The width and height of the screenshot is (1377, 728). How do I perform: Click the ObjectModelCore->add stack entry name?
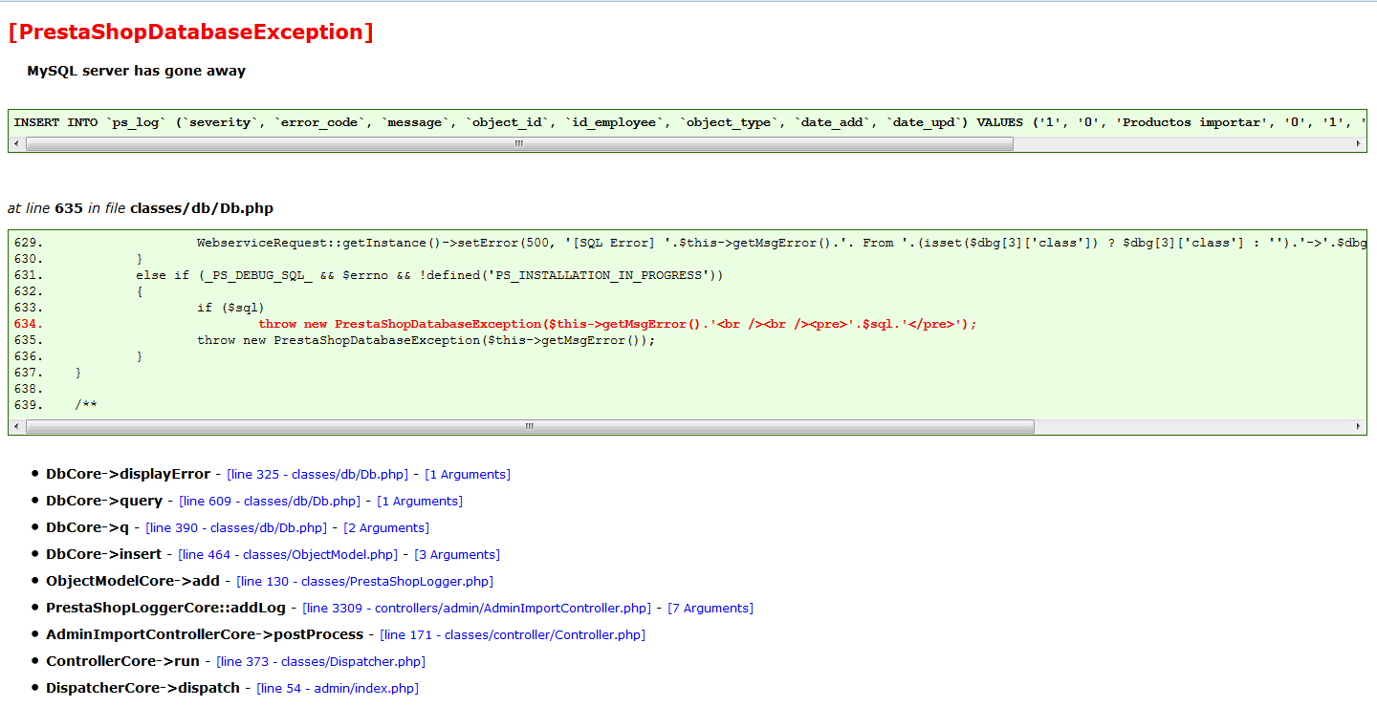(x=133, y=581)
